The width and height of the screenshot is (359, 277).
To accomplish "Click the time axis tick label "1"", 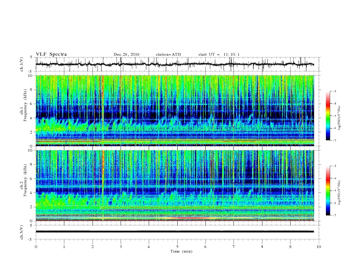I will click(x=64, y=247).
